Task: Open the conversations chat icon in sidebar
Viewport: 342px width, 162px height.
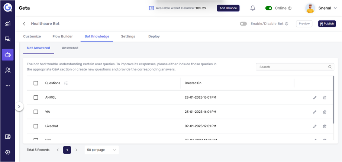Action: (7, 39)
